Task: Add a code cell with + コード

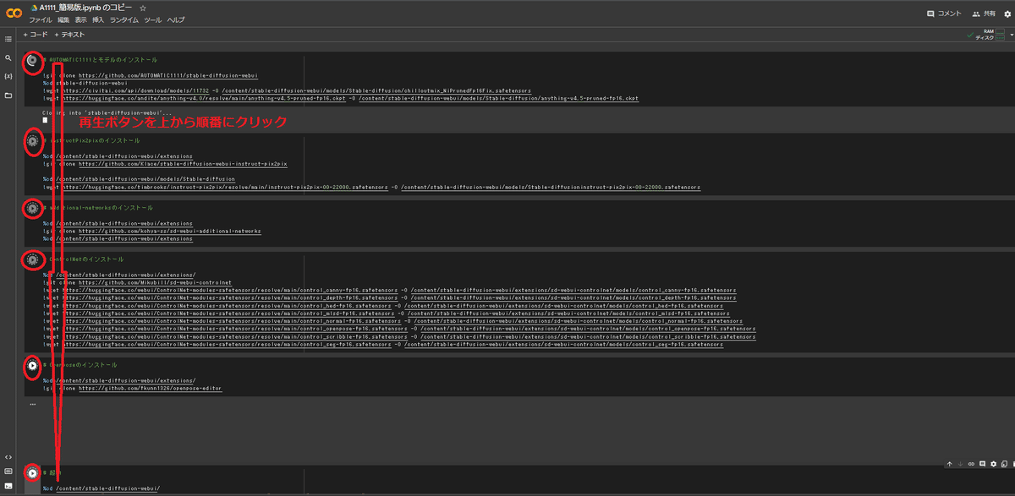Action: (x=36, y=35)
